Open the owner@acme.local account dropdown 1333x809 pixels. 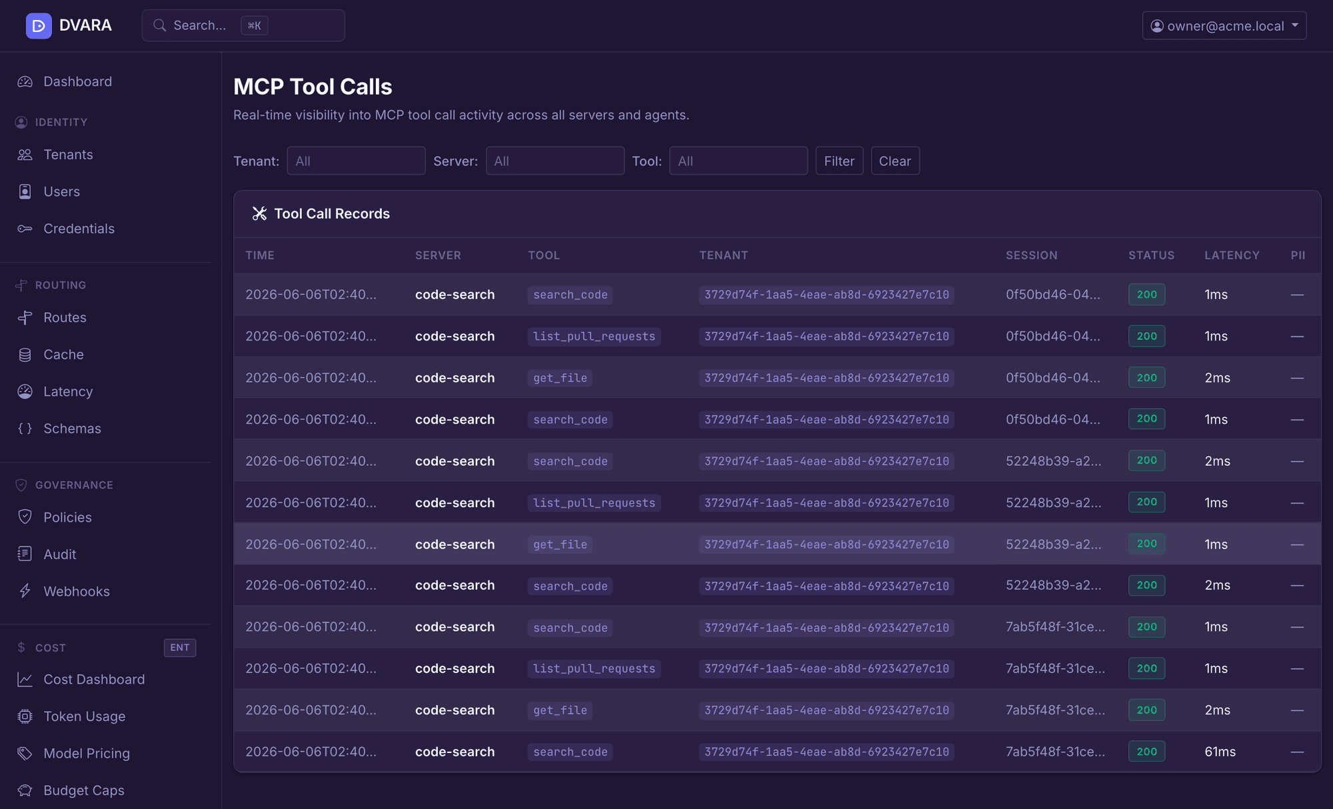(x=1224, y=26)
